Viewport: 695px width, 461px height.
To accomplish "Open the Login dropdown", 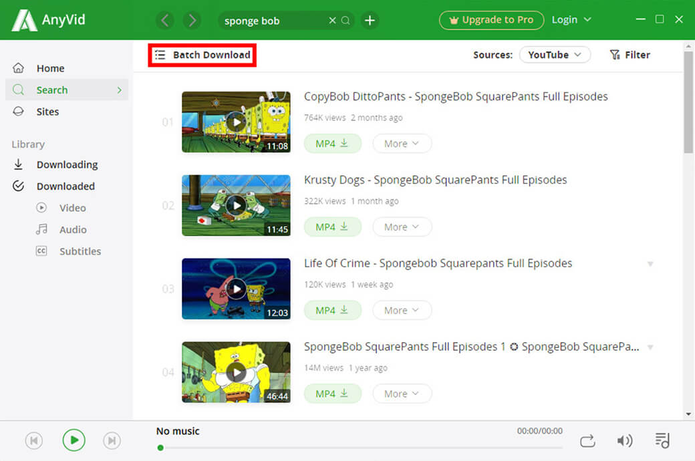I will click(571, 19).
